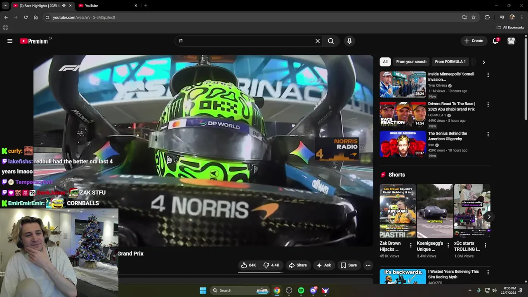The image size is (528, 297).
Task: Open The Genius Behind American Oligarchy thumbnail
Action: tap(403, 144)
